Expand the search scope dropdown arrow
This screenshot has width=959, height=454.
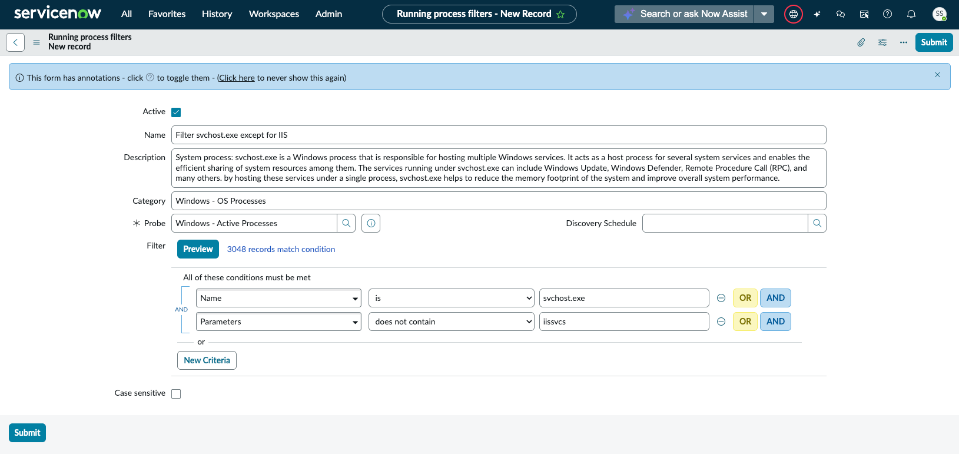pyautogui.click(x=764, y=14)
